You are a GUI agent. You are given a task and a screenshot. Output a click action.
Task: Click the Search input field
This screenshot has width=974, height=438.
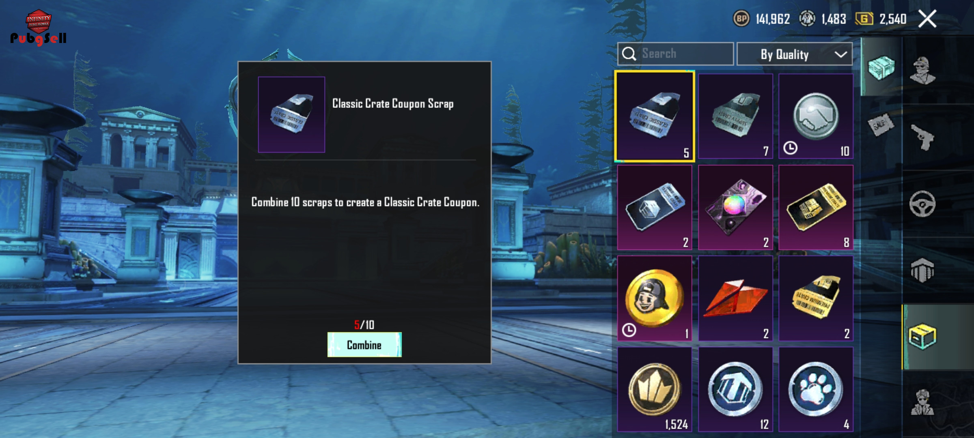click(x=675, y=54)
